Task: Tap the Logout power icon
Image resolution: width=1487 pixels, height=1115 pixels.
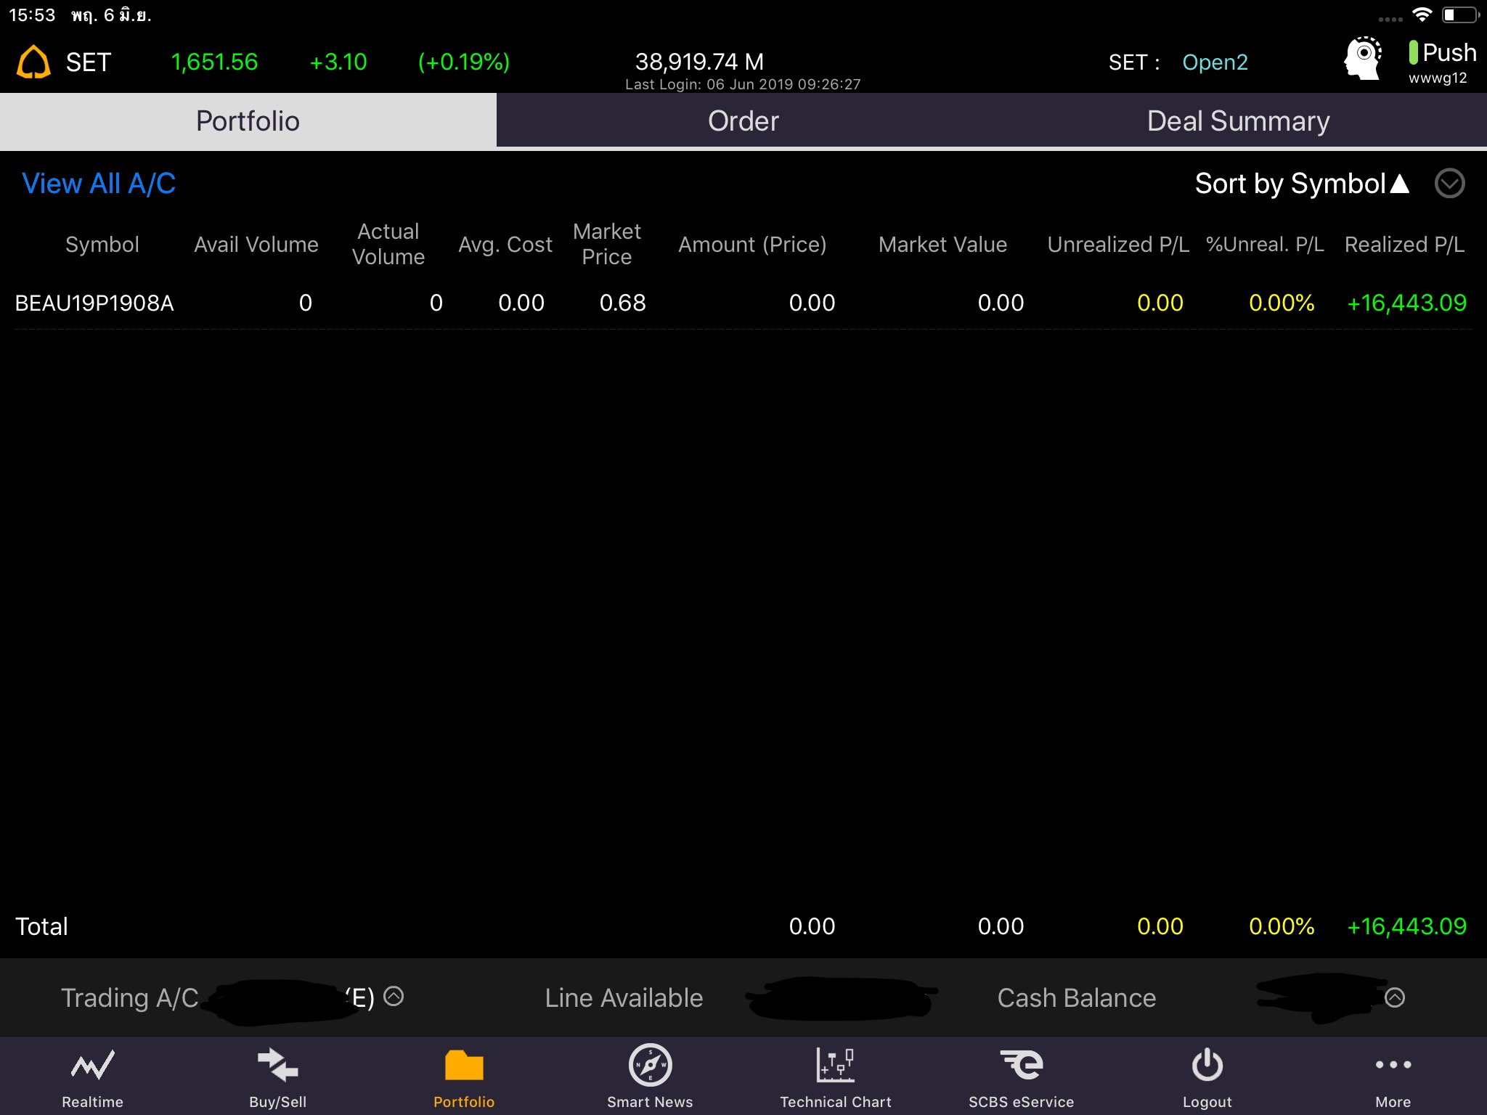Action: pos(1207,1066)
